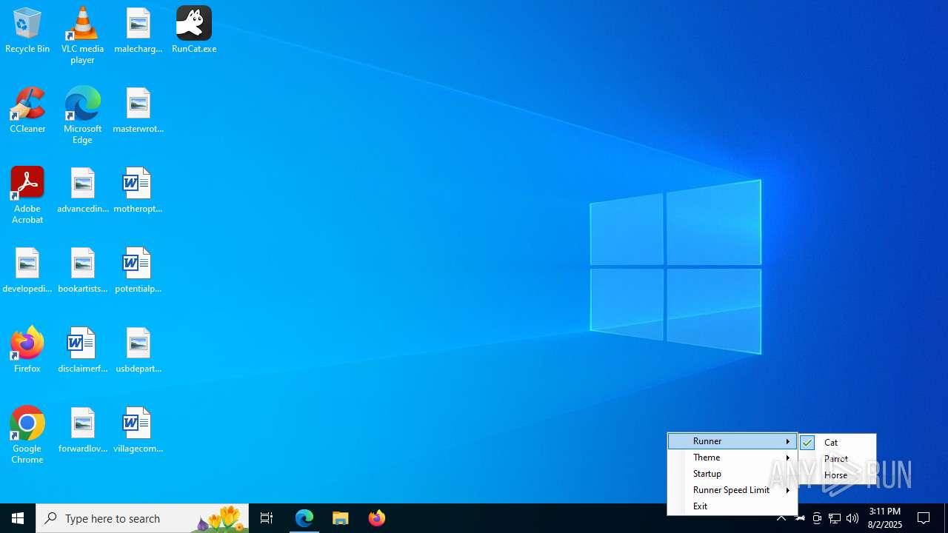Switch the runner to Horse
Screen dimensions: 948x533
[838, 475]
